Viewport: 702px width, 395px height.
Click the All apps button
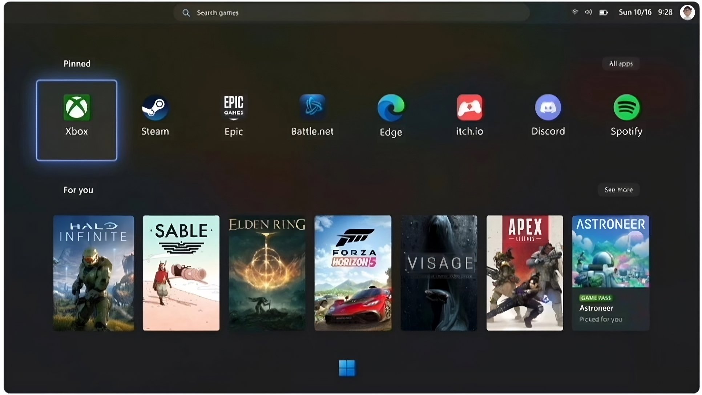tap(621, 64)
